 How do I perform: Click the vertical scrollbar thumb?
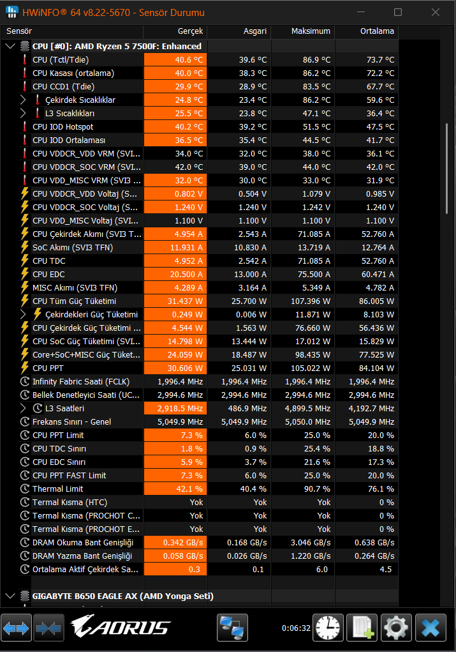click(x=447, y=169)
